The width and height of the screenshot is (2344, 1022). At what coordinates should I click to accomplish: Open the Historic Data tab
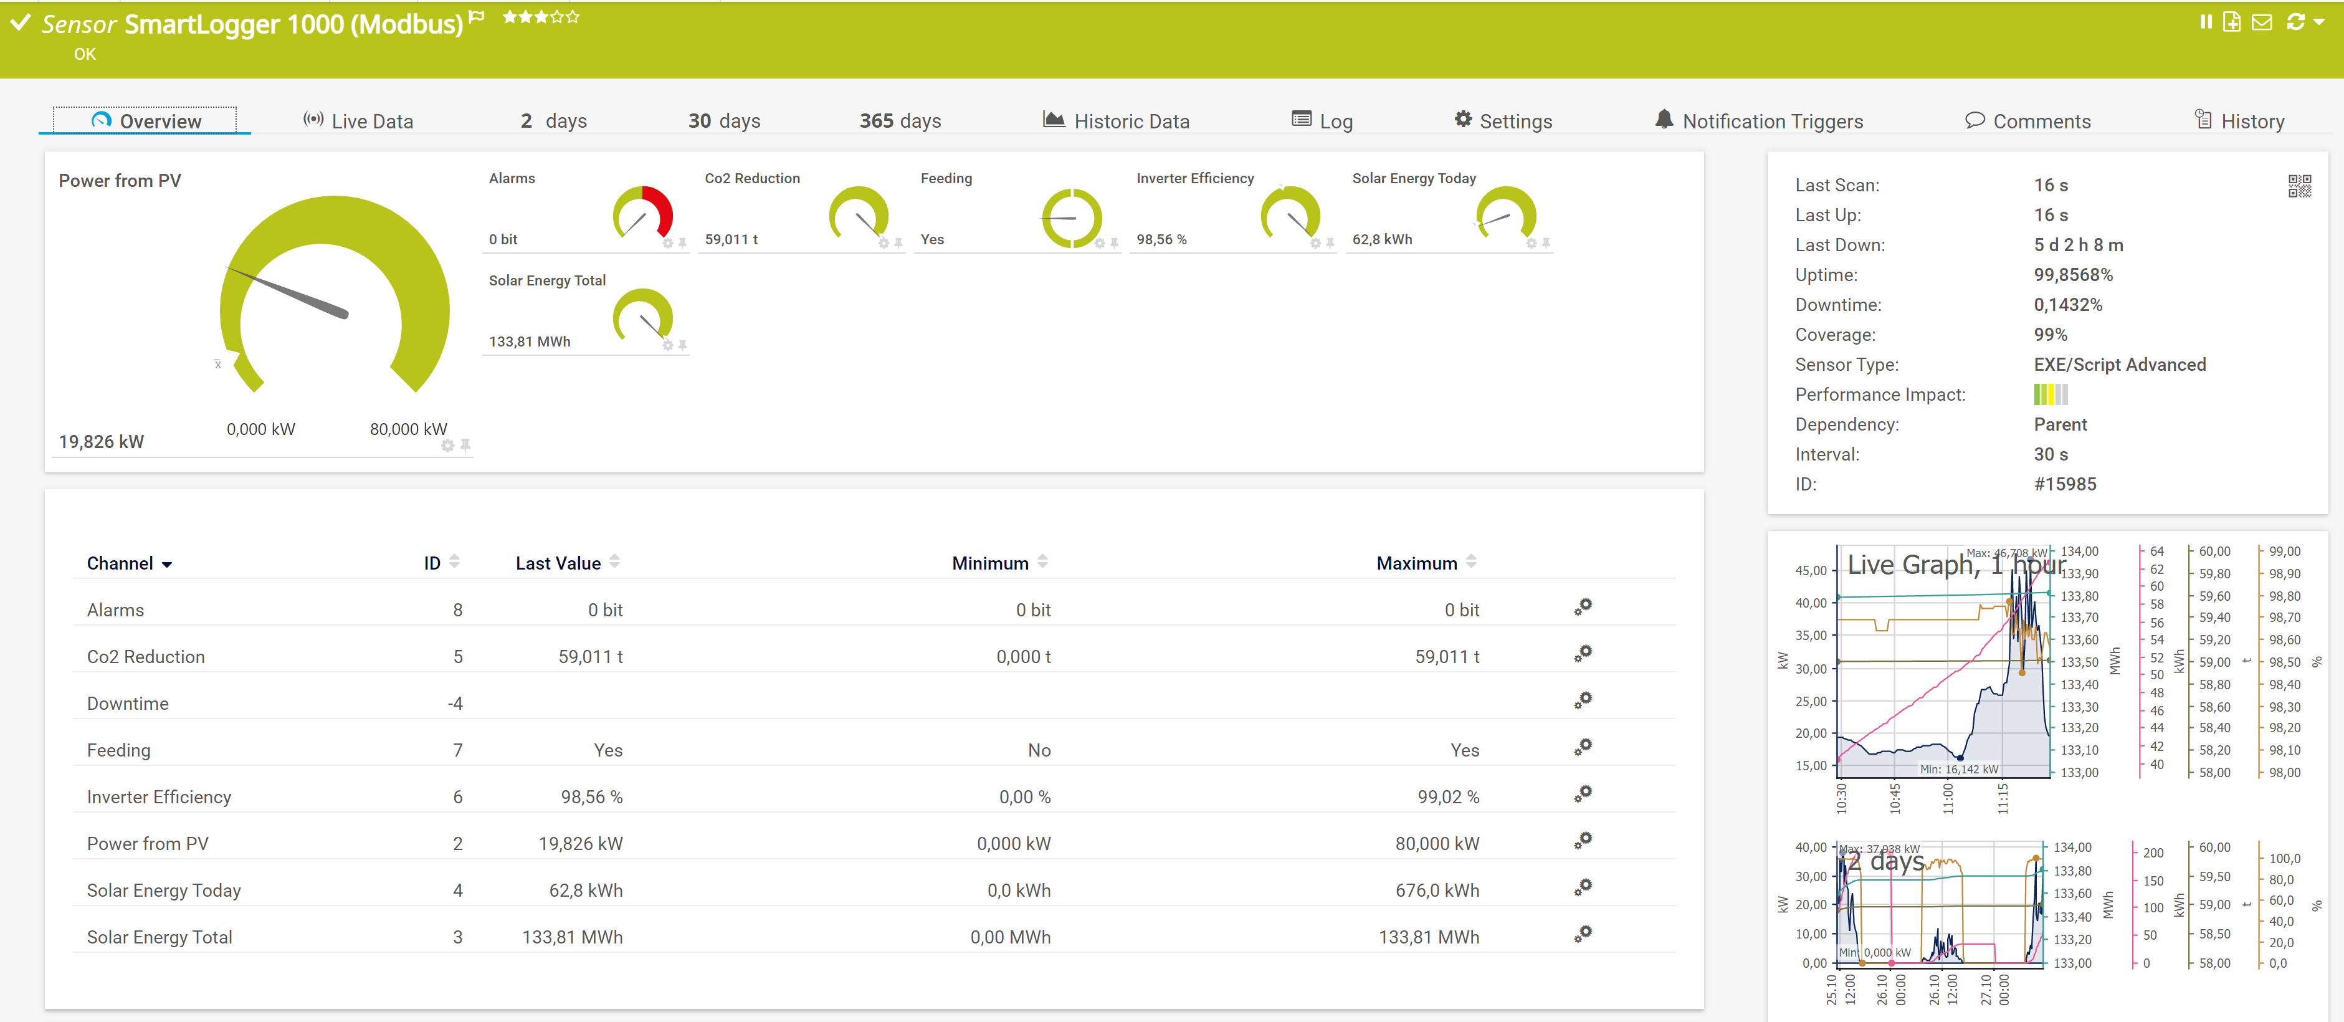pos(1117,121)
